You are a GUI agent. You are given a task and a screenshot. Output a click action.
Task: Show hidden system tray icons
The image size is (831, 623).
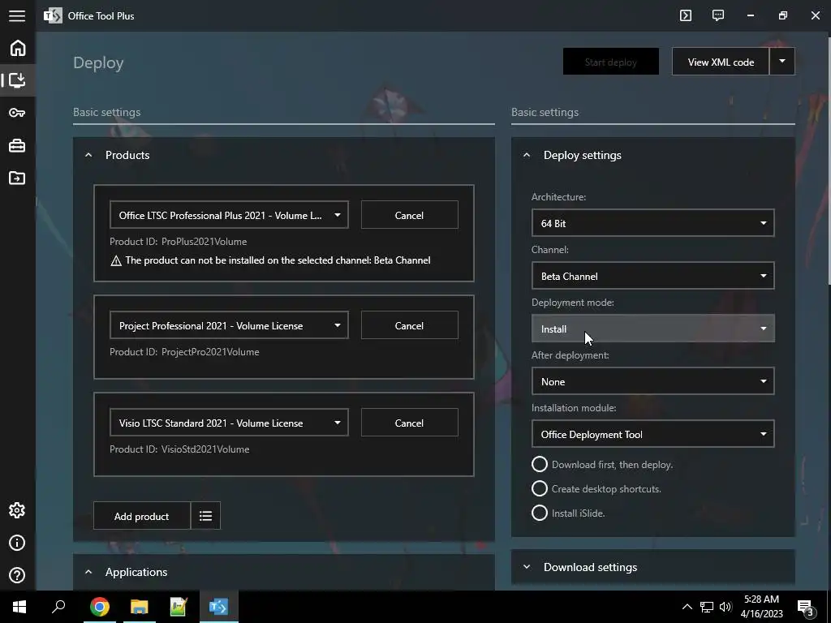[x=687, y=607]
